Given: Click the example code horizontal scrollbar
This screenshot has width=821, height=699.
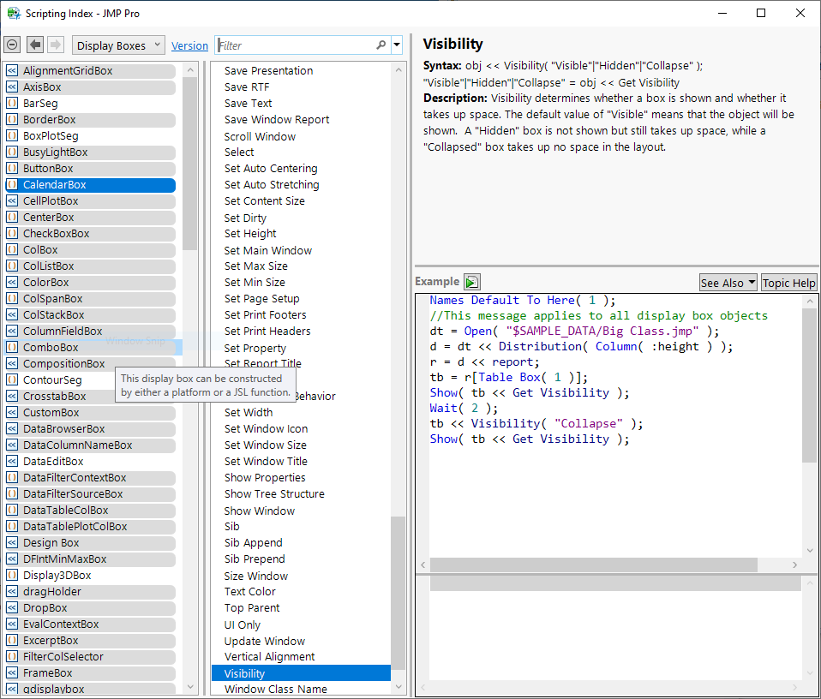Looking at the screenshot, I should point(593,565).
